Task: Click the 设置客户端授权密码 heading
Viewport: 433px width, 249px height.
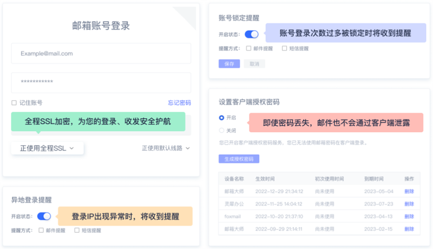Action: (249, 102)
